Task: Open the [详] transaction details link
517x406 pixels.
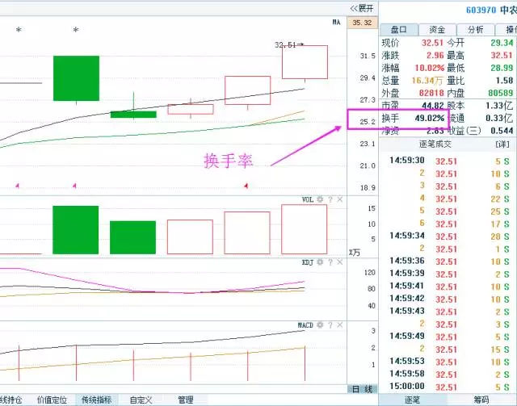Action: click(502, 144)
